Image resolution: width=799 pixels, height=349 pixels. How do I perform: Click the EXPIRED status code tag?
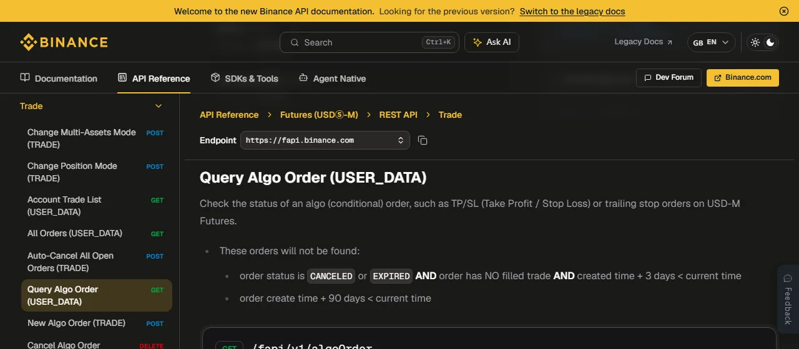(391, 276)
